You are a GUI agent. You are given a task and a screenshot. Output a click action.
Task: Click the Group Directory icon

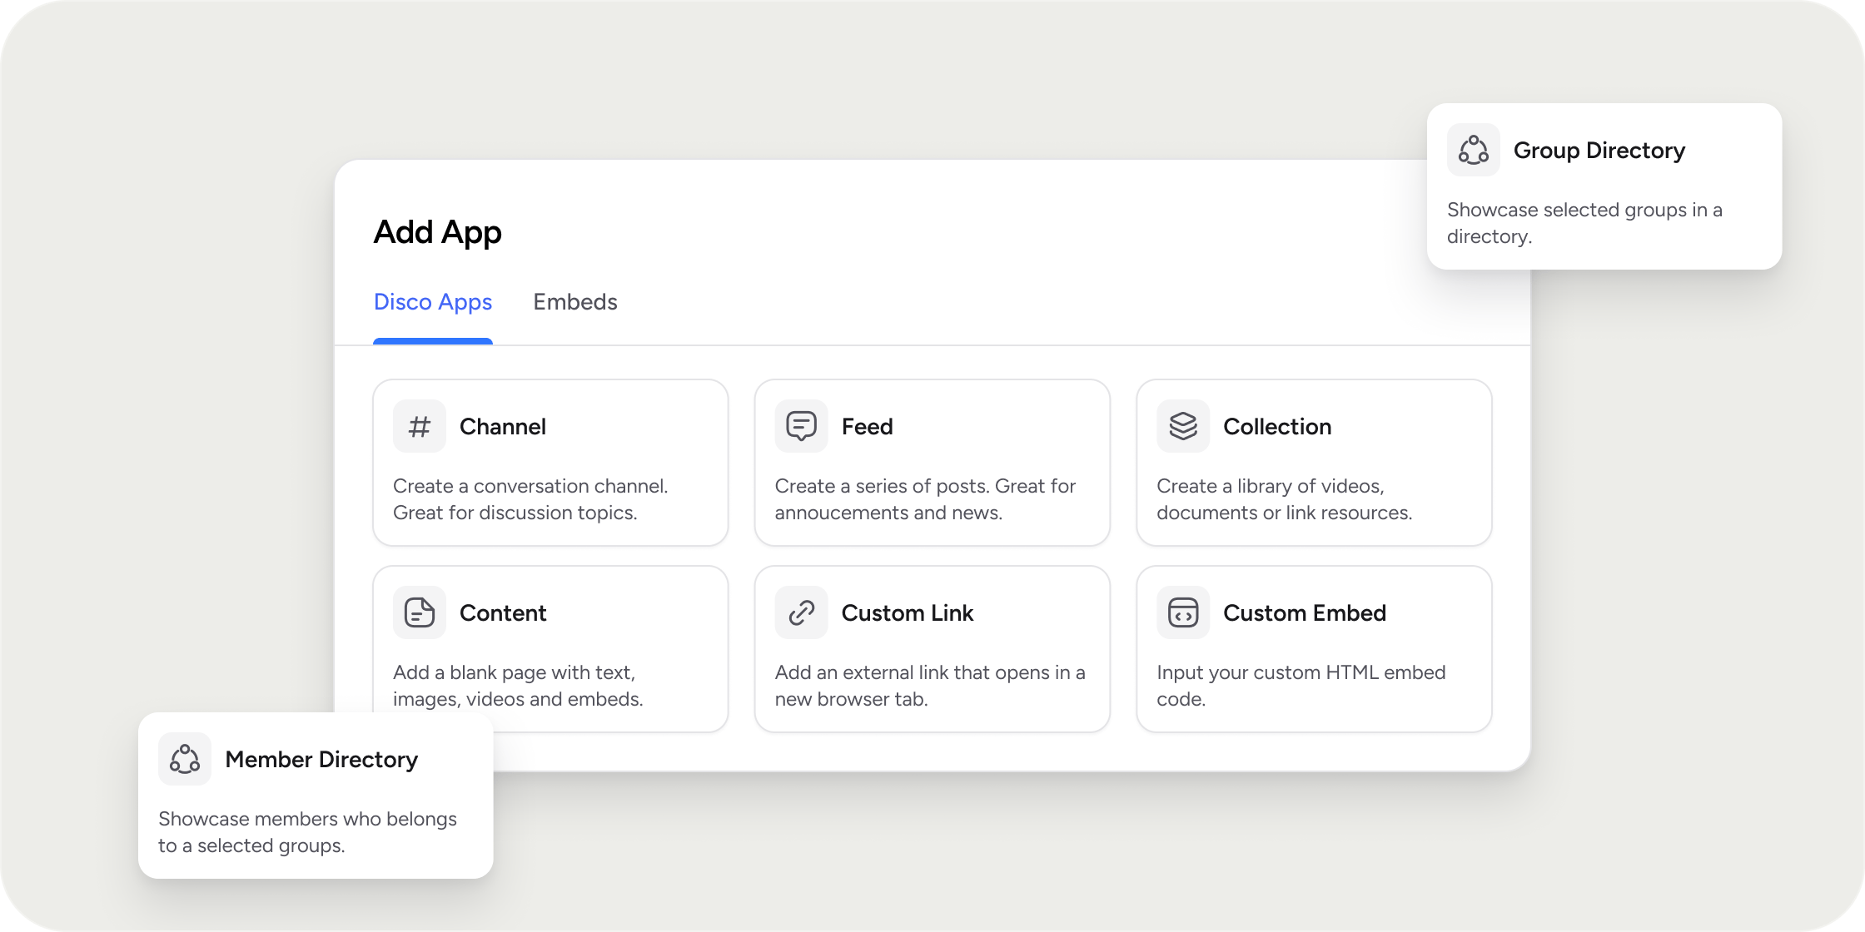[1474, 150]
